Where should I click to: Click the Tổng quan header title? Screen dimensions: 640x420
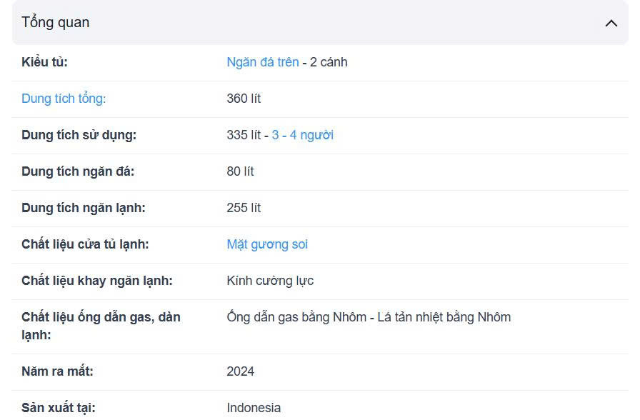coord(56,22)
